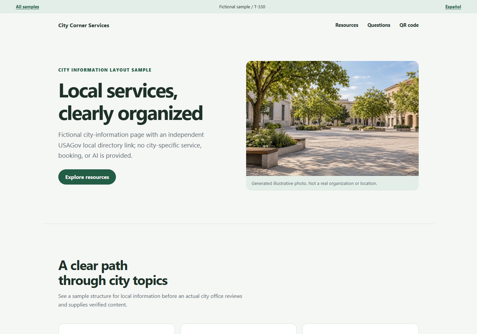Click the paragraph beginning 'Fictional city-information page'
Viewport: 477px width, 334px height.
[x=131, y=145]
